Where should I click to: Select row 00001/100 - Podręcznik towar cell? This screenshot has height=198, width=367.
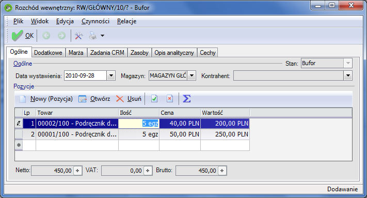(77, 134)
